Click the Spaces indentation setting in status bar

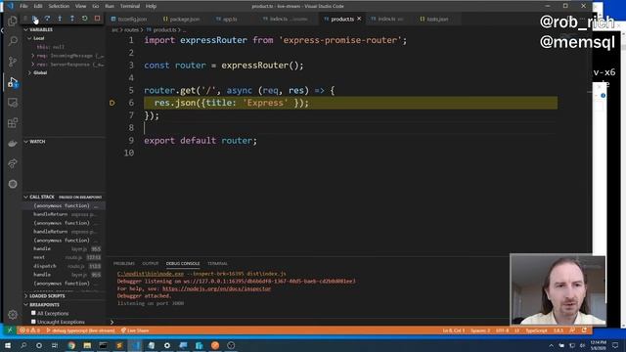point(480,330)
